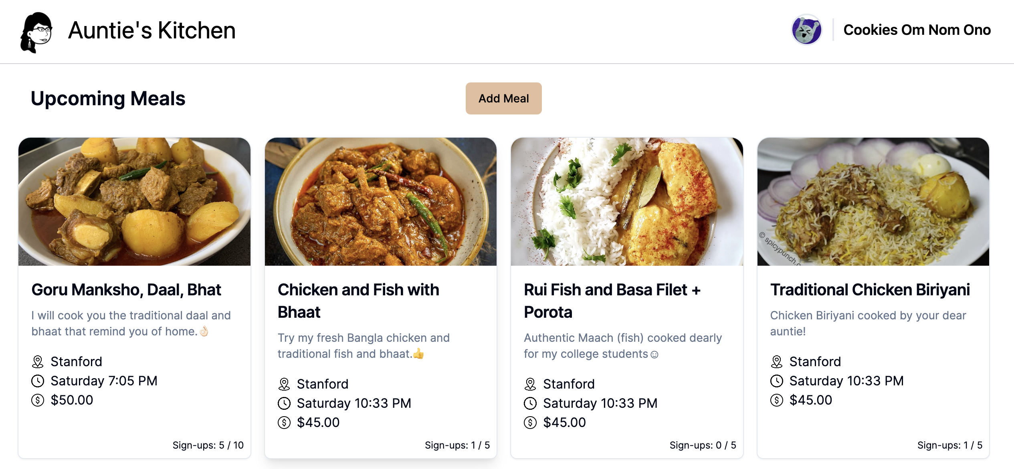Click the Auntie's Kitchen site title
The width and height of the screenshot is (1014, 469).
coord(152,30)
